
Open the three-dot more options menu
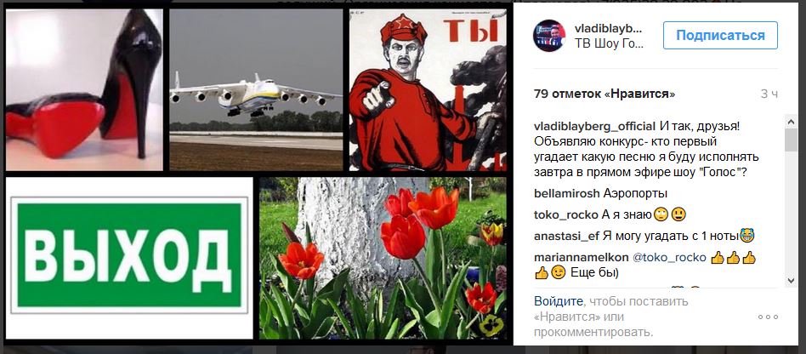[768, 317]
